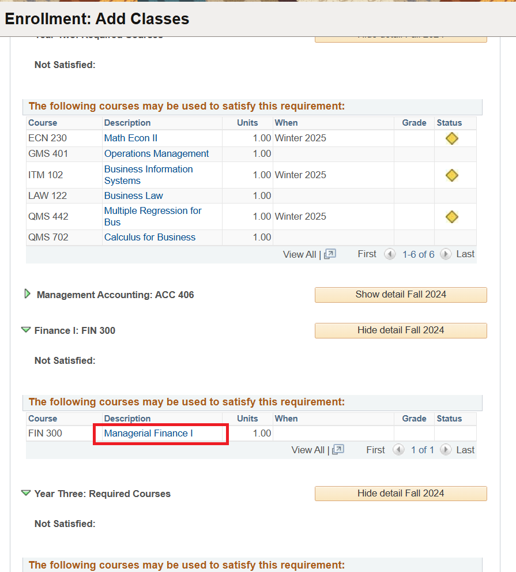The height and width of the screenshot is (572, 516).
Task: Expand the Management Accounting: ACC 406 section
Action: coord(27,295)
